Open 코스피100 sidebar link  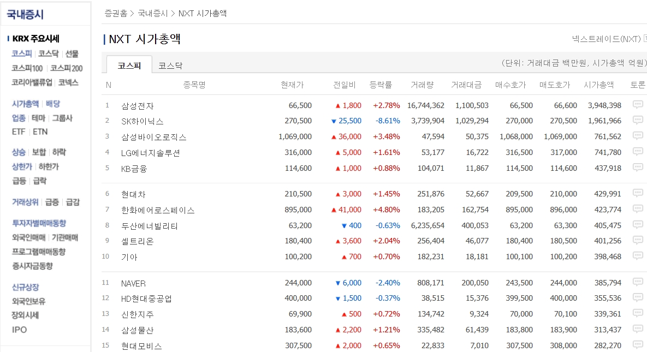click(x=27, y=68)
